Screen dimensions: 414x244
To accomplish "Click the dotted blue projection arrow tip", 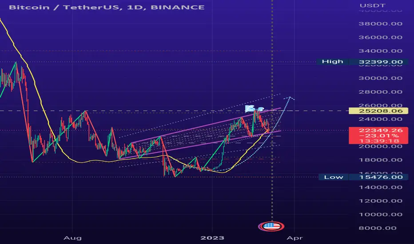I will pyautogui.click(x=290, y=98).
